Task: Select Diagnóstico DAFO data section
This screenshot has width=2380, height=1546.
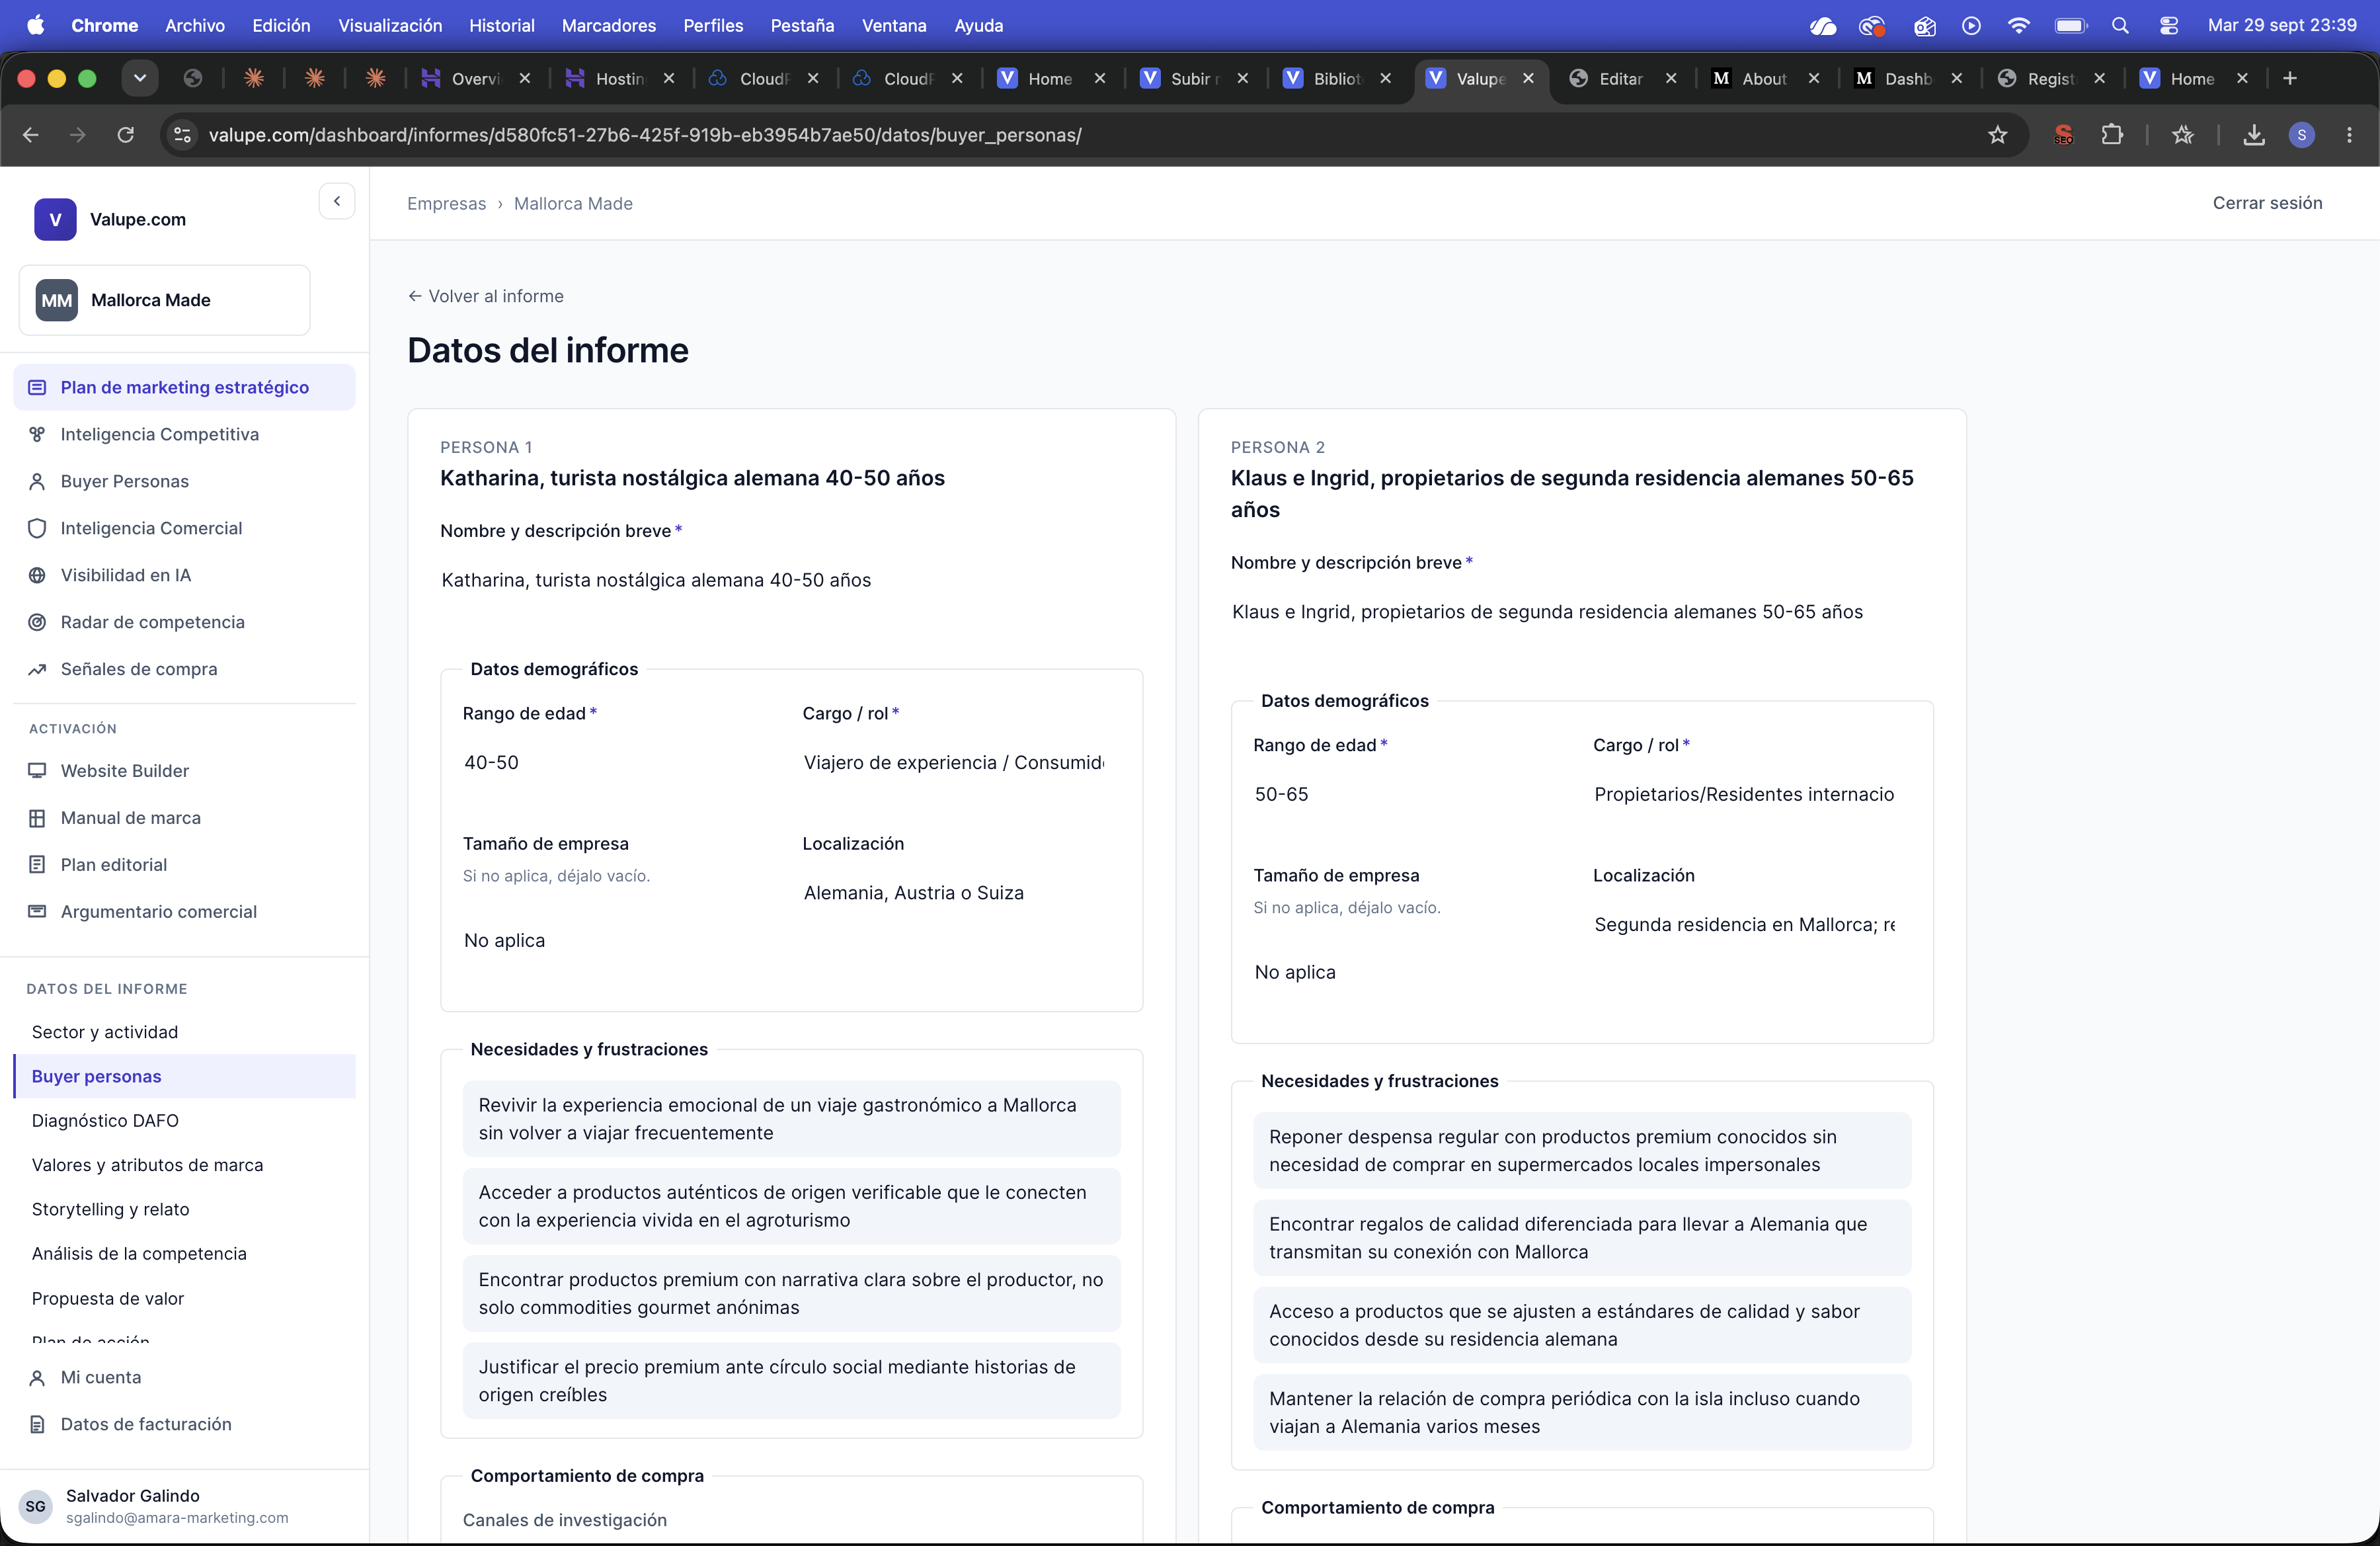Action: pos(185,1120)
